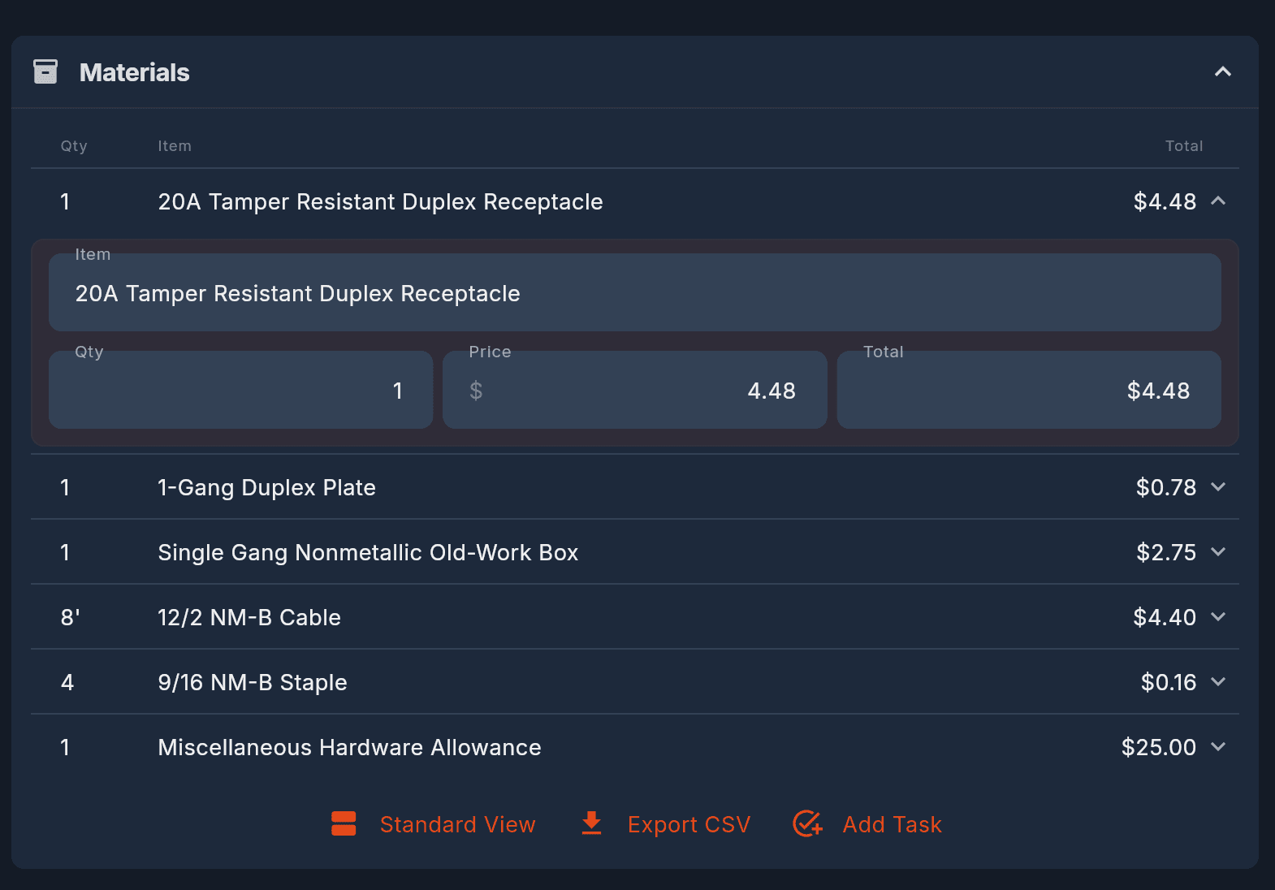
Task: Click the $2.75 total value
Action: pos(1166,552)
